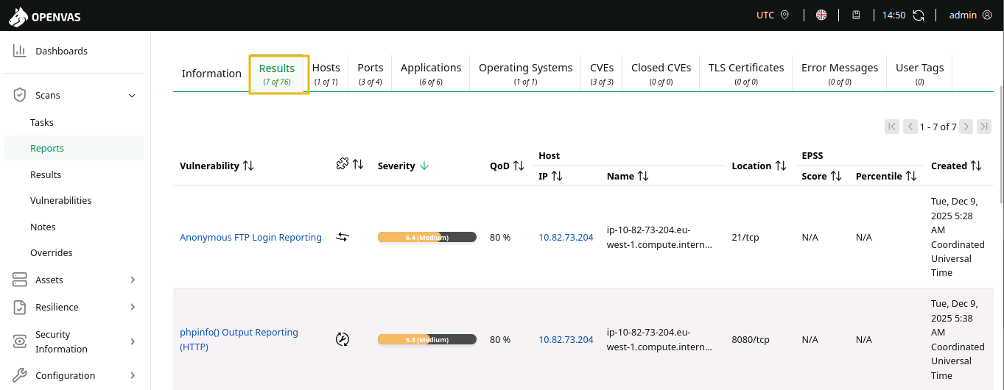Image resolution: width=1004 pixels, height=390 pixels.
Task: Expand the Configuration menu chevron
Action: pos(133,375)
